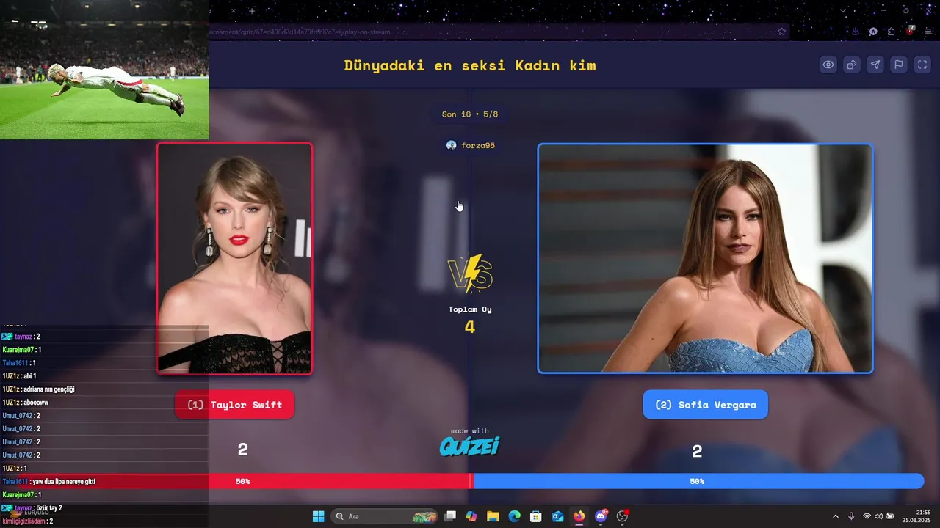The image size is (940, 528).
Task: Open File Explorer from taskbar
Action: click(493, 516)
